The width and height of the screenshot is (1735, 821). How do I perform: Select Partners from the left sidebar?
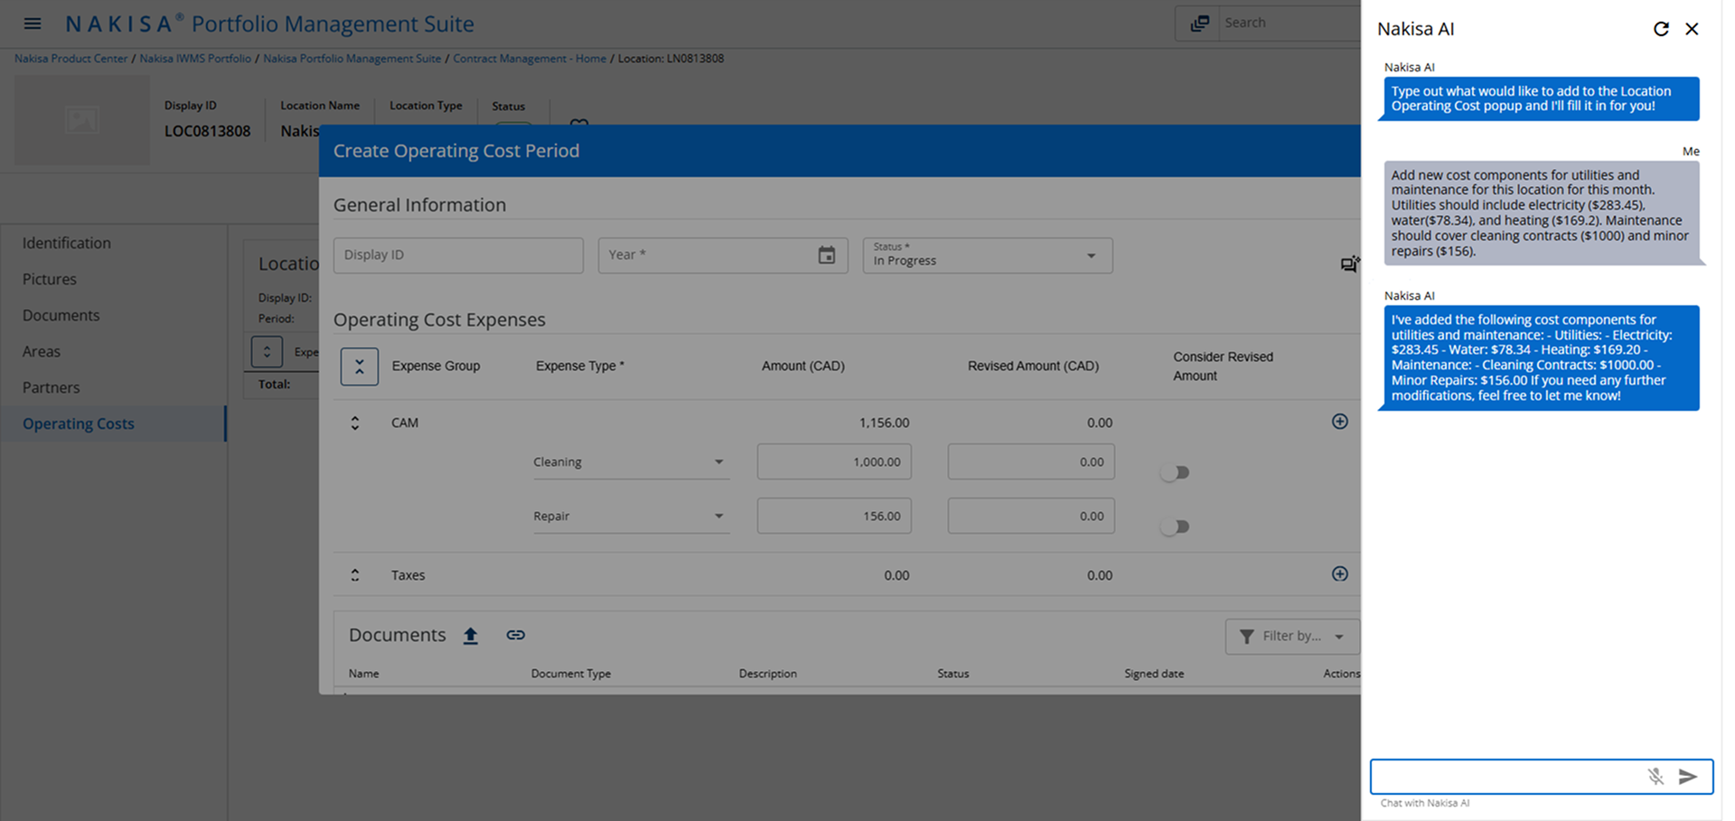click(51, 387)
